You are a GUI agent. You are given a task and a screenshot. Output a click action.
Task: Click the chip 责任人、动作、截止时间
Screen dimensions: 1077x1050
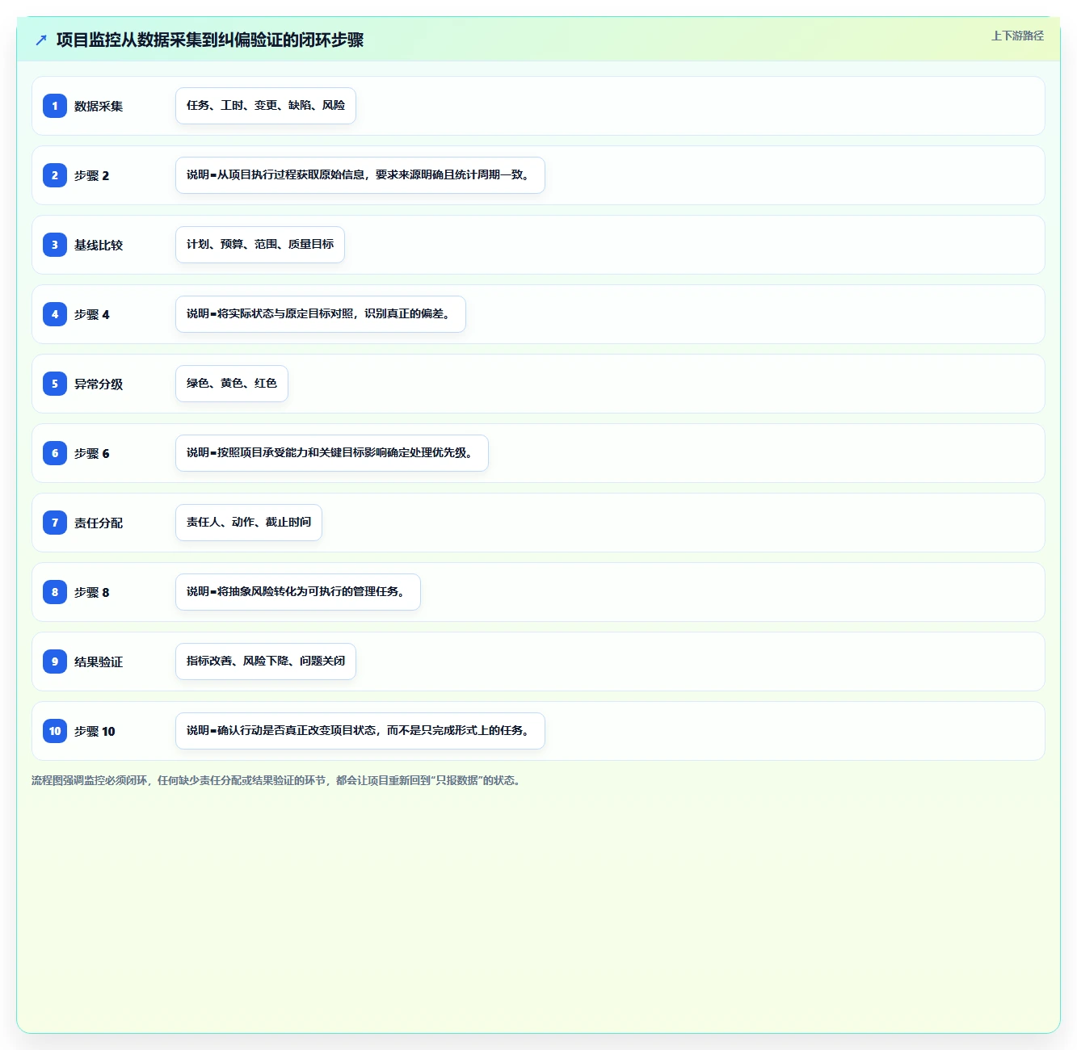pos(249,523)
